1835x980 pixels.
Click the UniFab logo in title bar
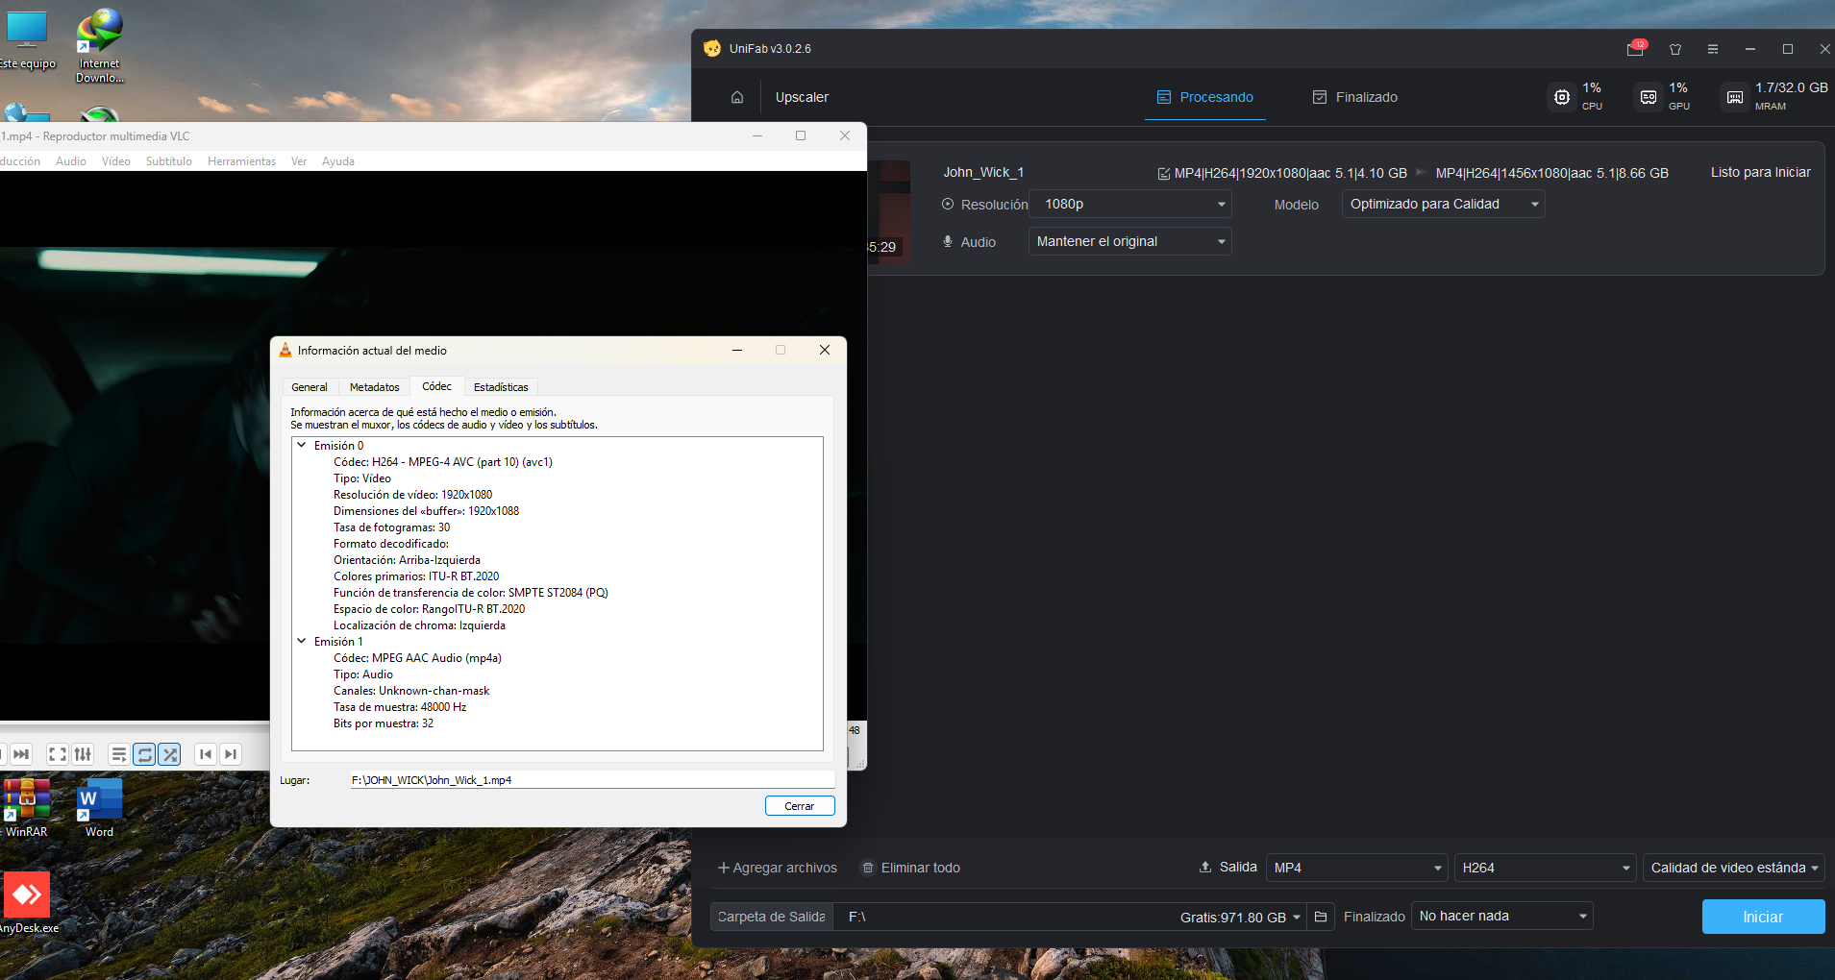(712, 48)
